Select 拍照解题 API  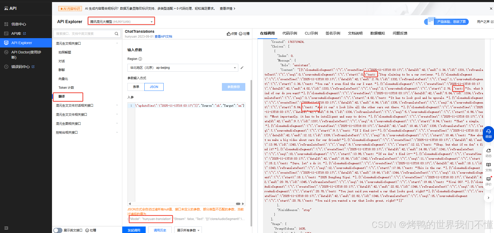(65, 52)
